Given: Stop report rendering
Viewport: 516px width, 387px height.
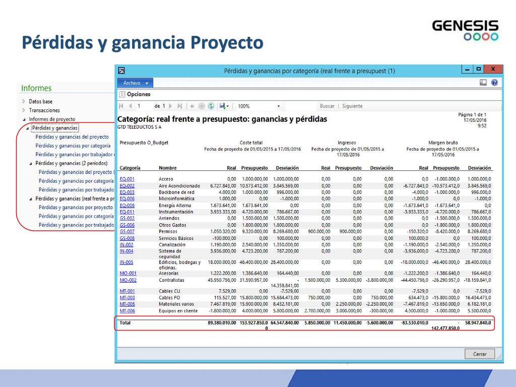Looking at the screenshot, I should (202, 106).
